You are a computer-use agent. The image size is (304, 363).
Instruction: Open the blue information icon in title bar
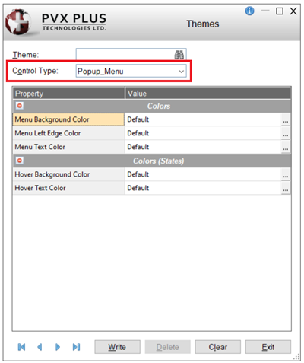tap(249, 11)
